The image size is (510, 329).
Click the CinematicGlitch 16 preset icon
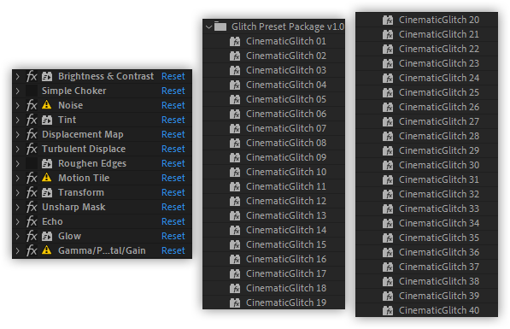(x=235, y=260)
